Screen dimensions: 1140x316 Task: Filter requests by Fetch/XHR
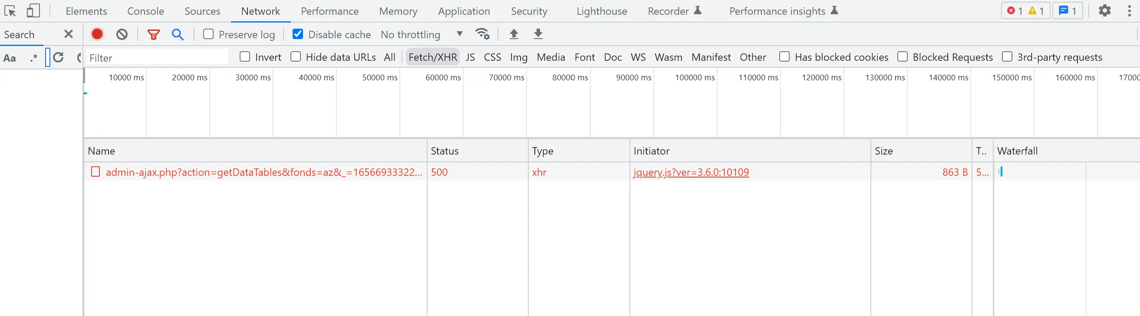tap(433, 57)
